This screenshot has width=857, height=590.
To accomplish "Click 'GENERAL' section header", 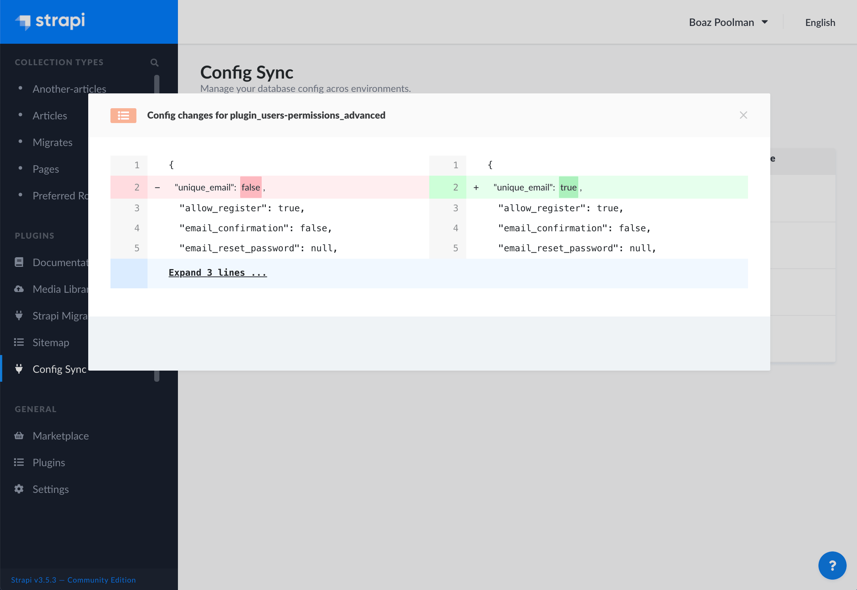I will click(x=36, y=409).
